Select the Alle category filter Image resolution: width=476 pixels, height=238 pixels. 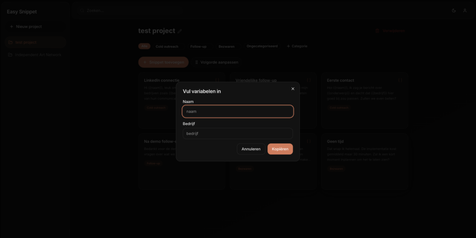coord(144,46)
